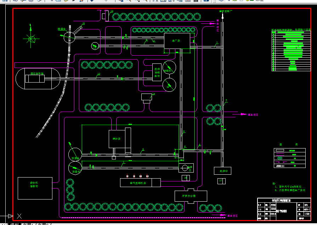Select the 主厂房 building label
317x225 pixels.
[x=176, y=41]
